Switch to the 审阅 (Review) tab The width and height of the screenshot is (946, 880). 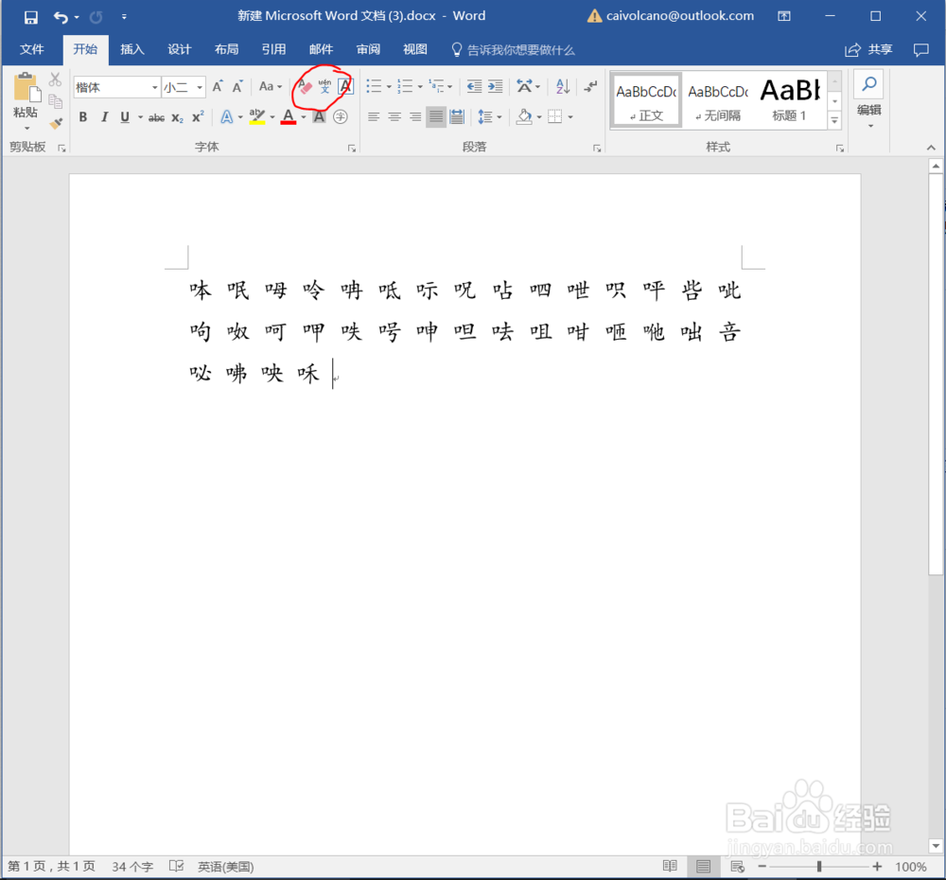368,49
